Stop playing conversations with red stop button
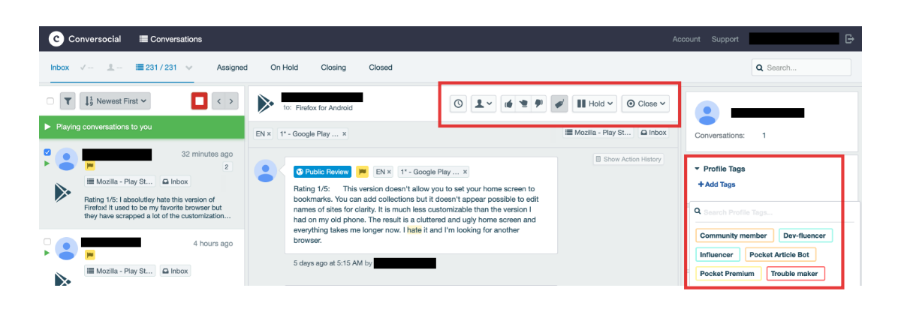 coord(199,100)
